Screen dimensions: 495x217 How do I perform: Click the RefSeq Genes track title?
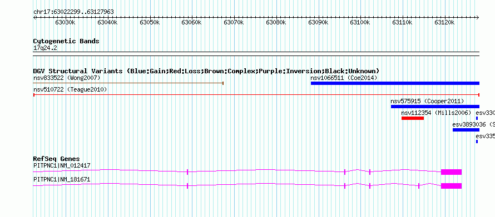click(x=57, y=159)
